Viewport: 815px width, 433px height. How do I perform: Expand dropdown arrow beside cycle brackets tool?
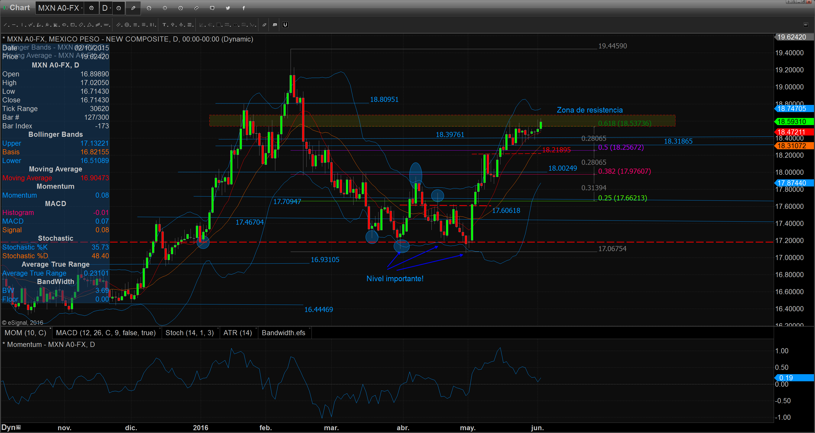point(110,26)
